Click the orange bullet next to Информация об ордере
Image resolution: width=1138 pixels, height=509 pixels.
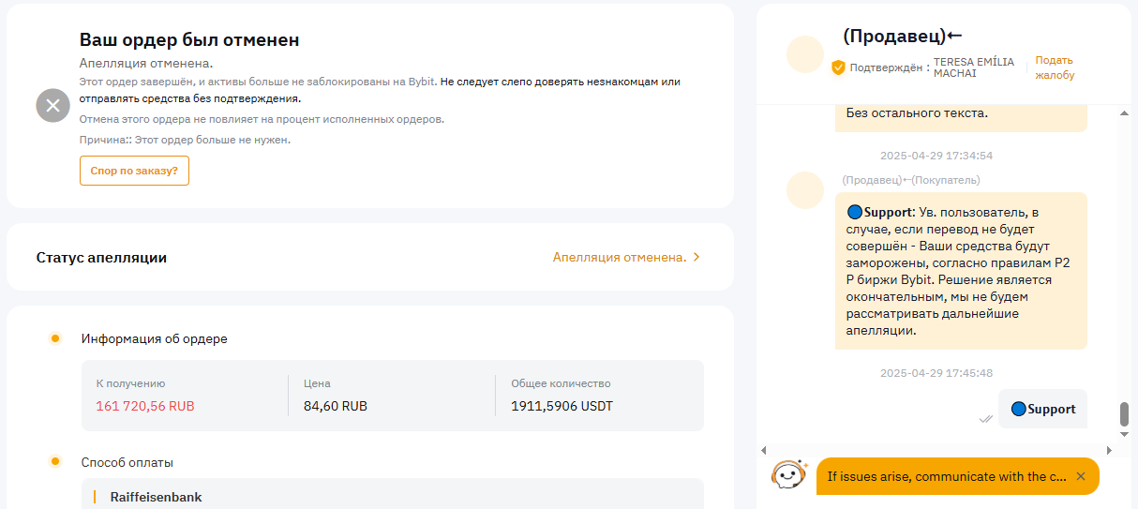[55, 338]
